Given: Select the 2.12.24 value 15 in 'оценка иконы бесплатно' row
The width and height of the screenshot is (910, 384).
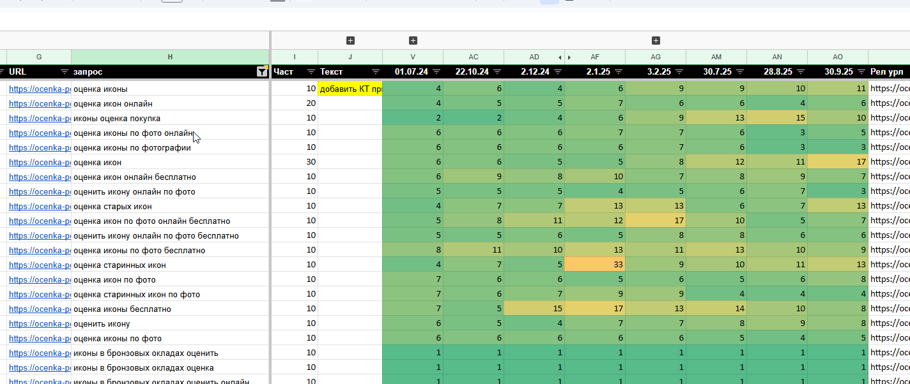Looking at the screenshot, I should 534,309.
